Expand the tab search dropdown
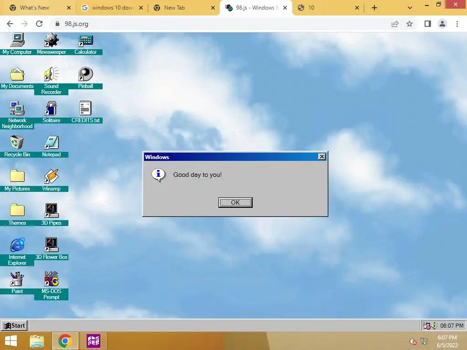Image resolution: width=467 pixels, height=350 pixels. pos(410,8)
